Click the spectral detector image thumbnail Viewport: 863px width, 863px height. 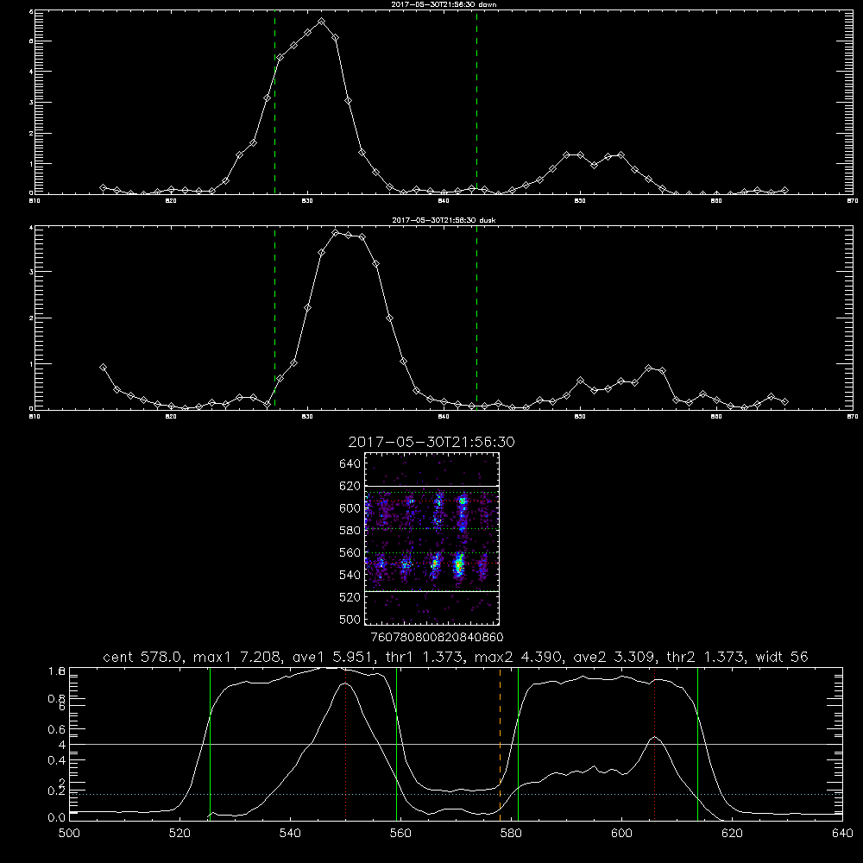(431, 539)
